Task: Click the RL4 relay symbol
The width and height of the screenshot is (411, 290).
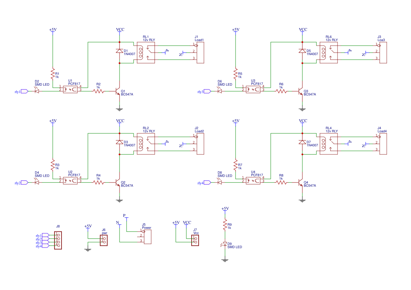Action: [329, 144]
